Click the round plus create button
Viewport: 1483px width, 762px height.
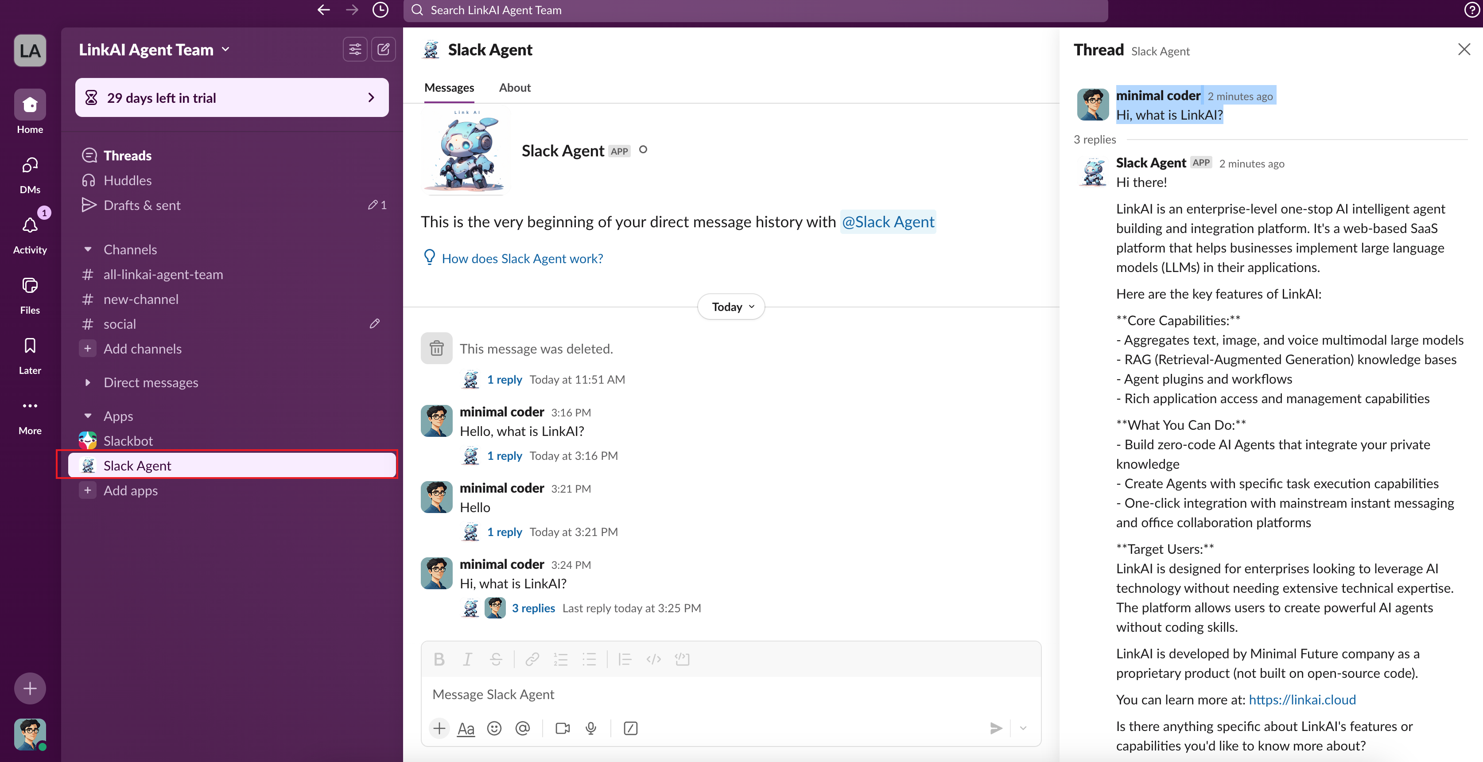click(x=30, y=688)
